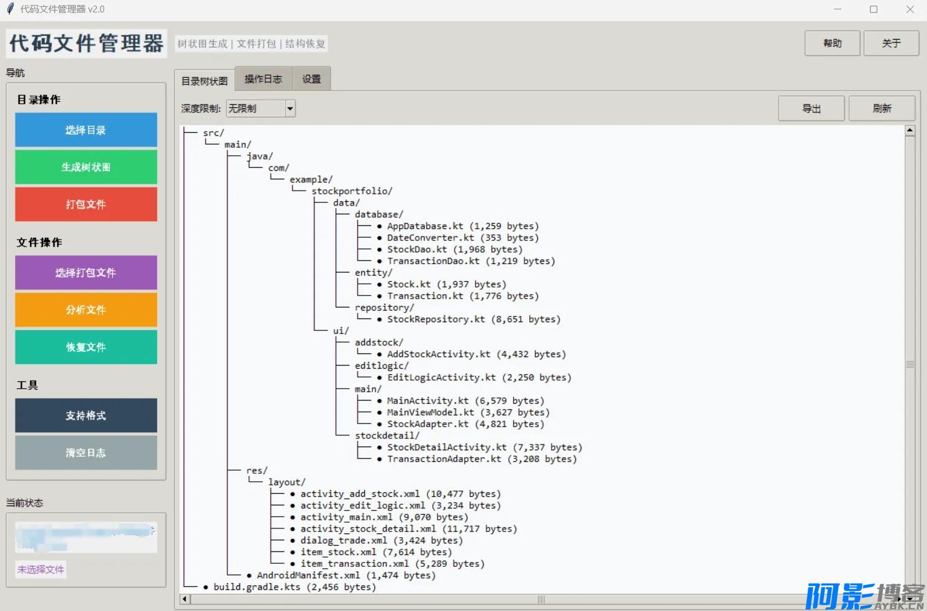Click the vertical scrollbar up arrow

tap(910, 130)
